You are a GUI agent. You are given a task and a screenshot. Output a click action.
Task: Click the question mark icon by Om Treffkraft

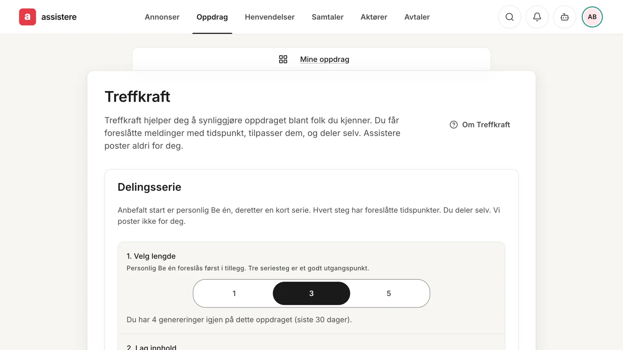coord(454,125)
